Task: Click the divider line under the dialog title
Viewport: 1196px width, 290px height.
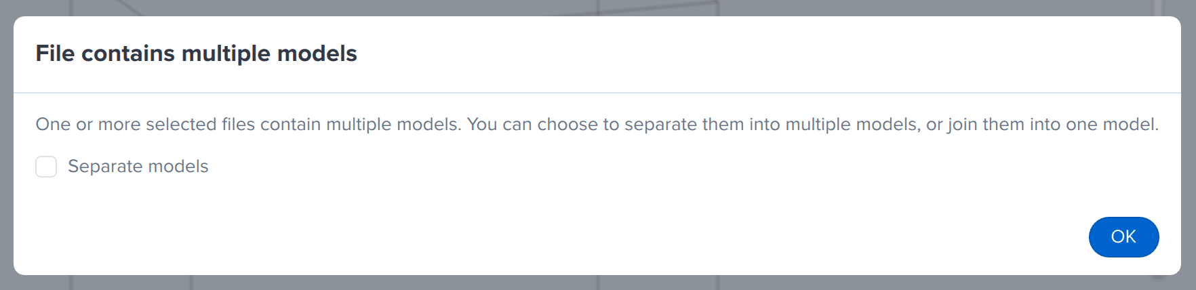Action: (597, 92)
